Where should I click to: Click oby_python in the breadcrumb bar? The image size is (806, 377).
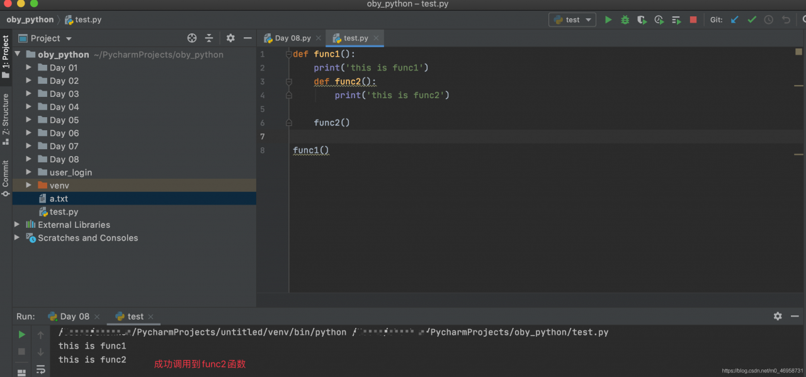click(x=30, y=20)
